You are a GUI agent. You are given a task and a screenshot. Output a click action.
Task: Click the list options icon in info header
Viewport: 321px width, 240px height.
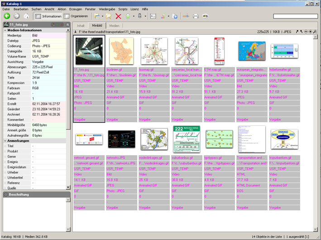(x=67, y=24)
